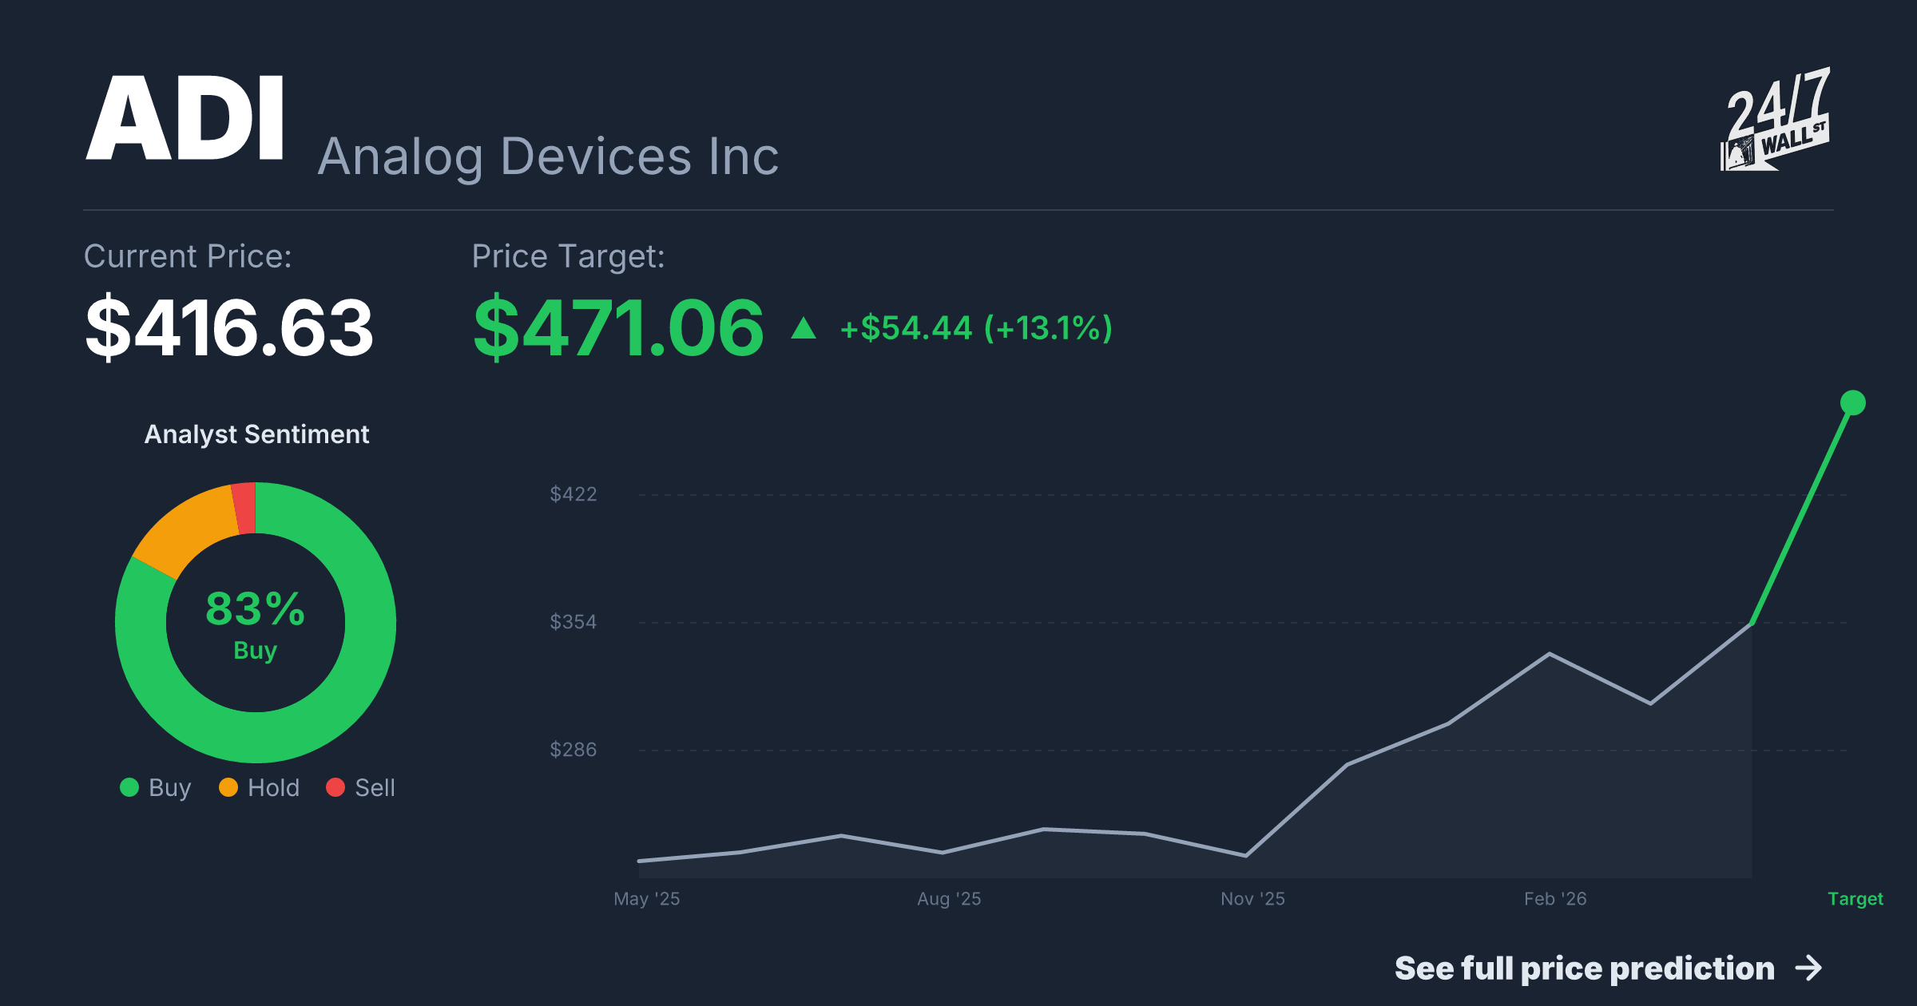Click the orange Hold legend dot
Image resolution: width=1917 pixels, height=1006 pixels.
click(x=228, y=787)
